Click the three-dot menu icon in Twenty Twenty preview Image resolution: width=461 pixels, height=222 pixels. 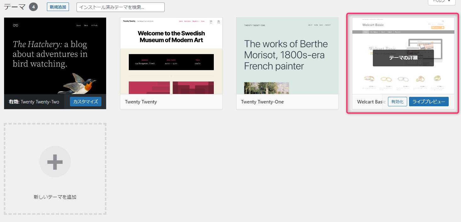pyautogui.click(x=211, y=21)
